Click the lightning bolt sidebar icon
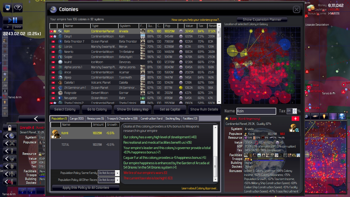350x197 pixels. click(x=5, y=80)
